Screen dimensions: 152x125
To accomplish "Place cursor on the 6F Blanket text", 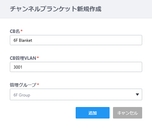I will [x=23, y=40].
